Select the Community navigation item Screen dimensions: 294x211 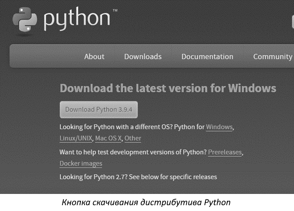[272, 57]
